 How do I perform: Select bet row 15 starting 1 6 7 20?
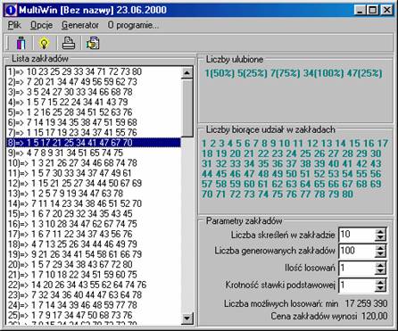coord(94,213)
